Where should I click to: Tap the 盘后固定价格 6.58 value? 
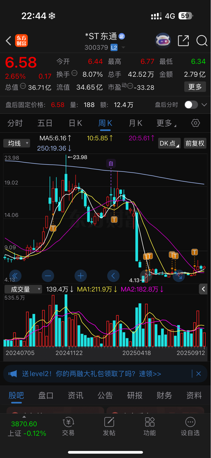click(58, 105)
